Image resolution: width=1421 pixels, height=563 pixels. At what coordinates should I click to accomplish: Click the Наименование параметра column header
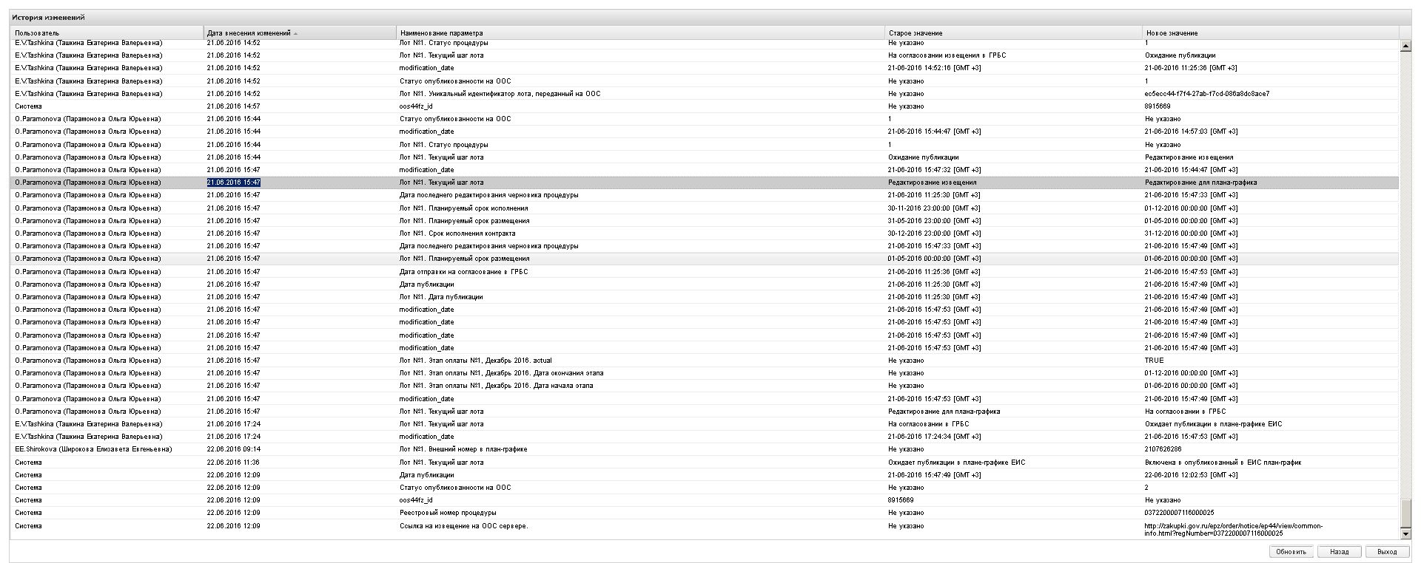click(x=640, y=33)
